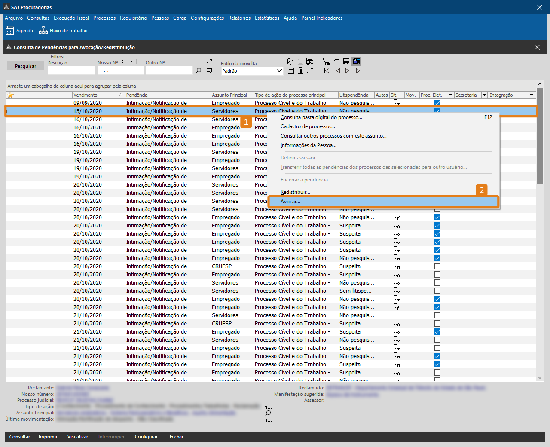Image resolution: width=550 pixels, height=447 pixels.
Task: Toggle the checkbox on the last 21/10/2020 Empregado row
Action: click(x=437, y=373)
